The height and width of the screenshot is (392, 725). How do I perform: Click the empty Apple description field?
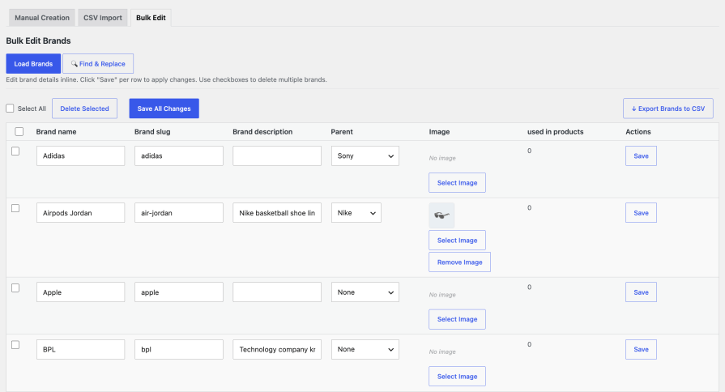tap(277, 292)
